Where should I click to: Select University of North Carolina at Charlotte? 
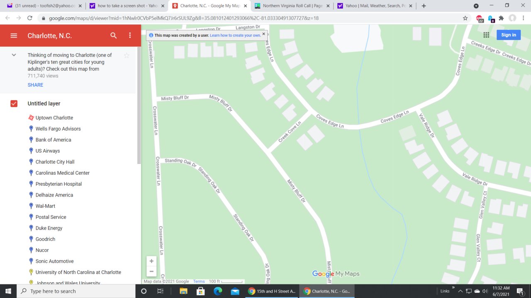[78, 272]
